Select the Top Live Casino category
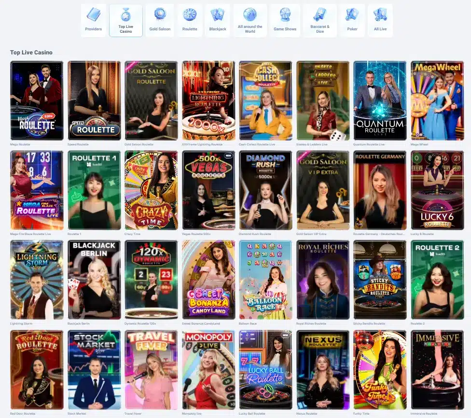The width and height of the screenshot is (471, 418). (x=126, y=20)
